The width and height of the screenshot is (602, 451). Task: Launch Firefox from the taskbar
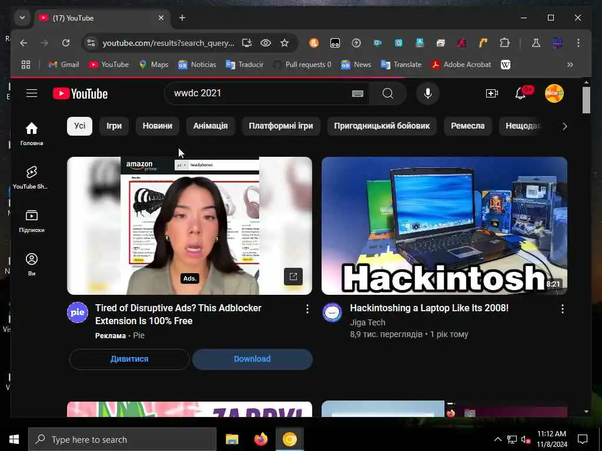[x=260, y=439]
